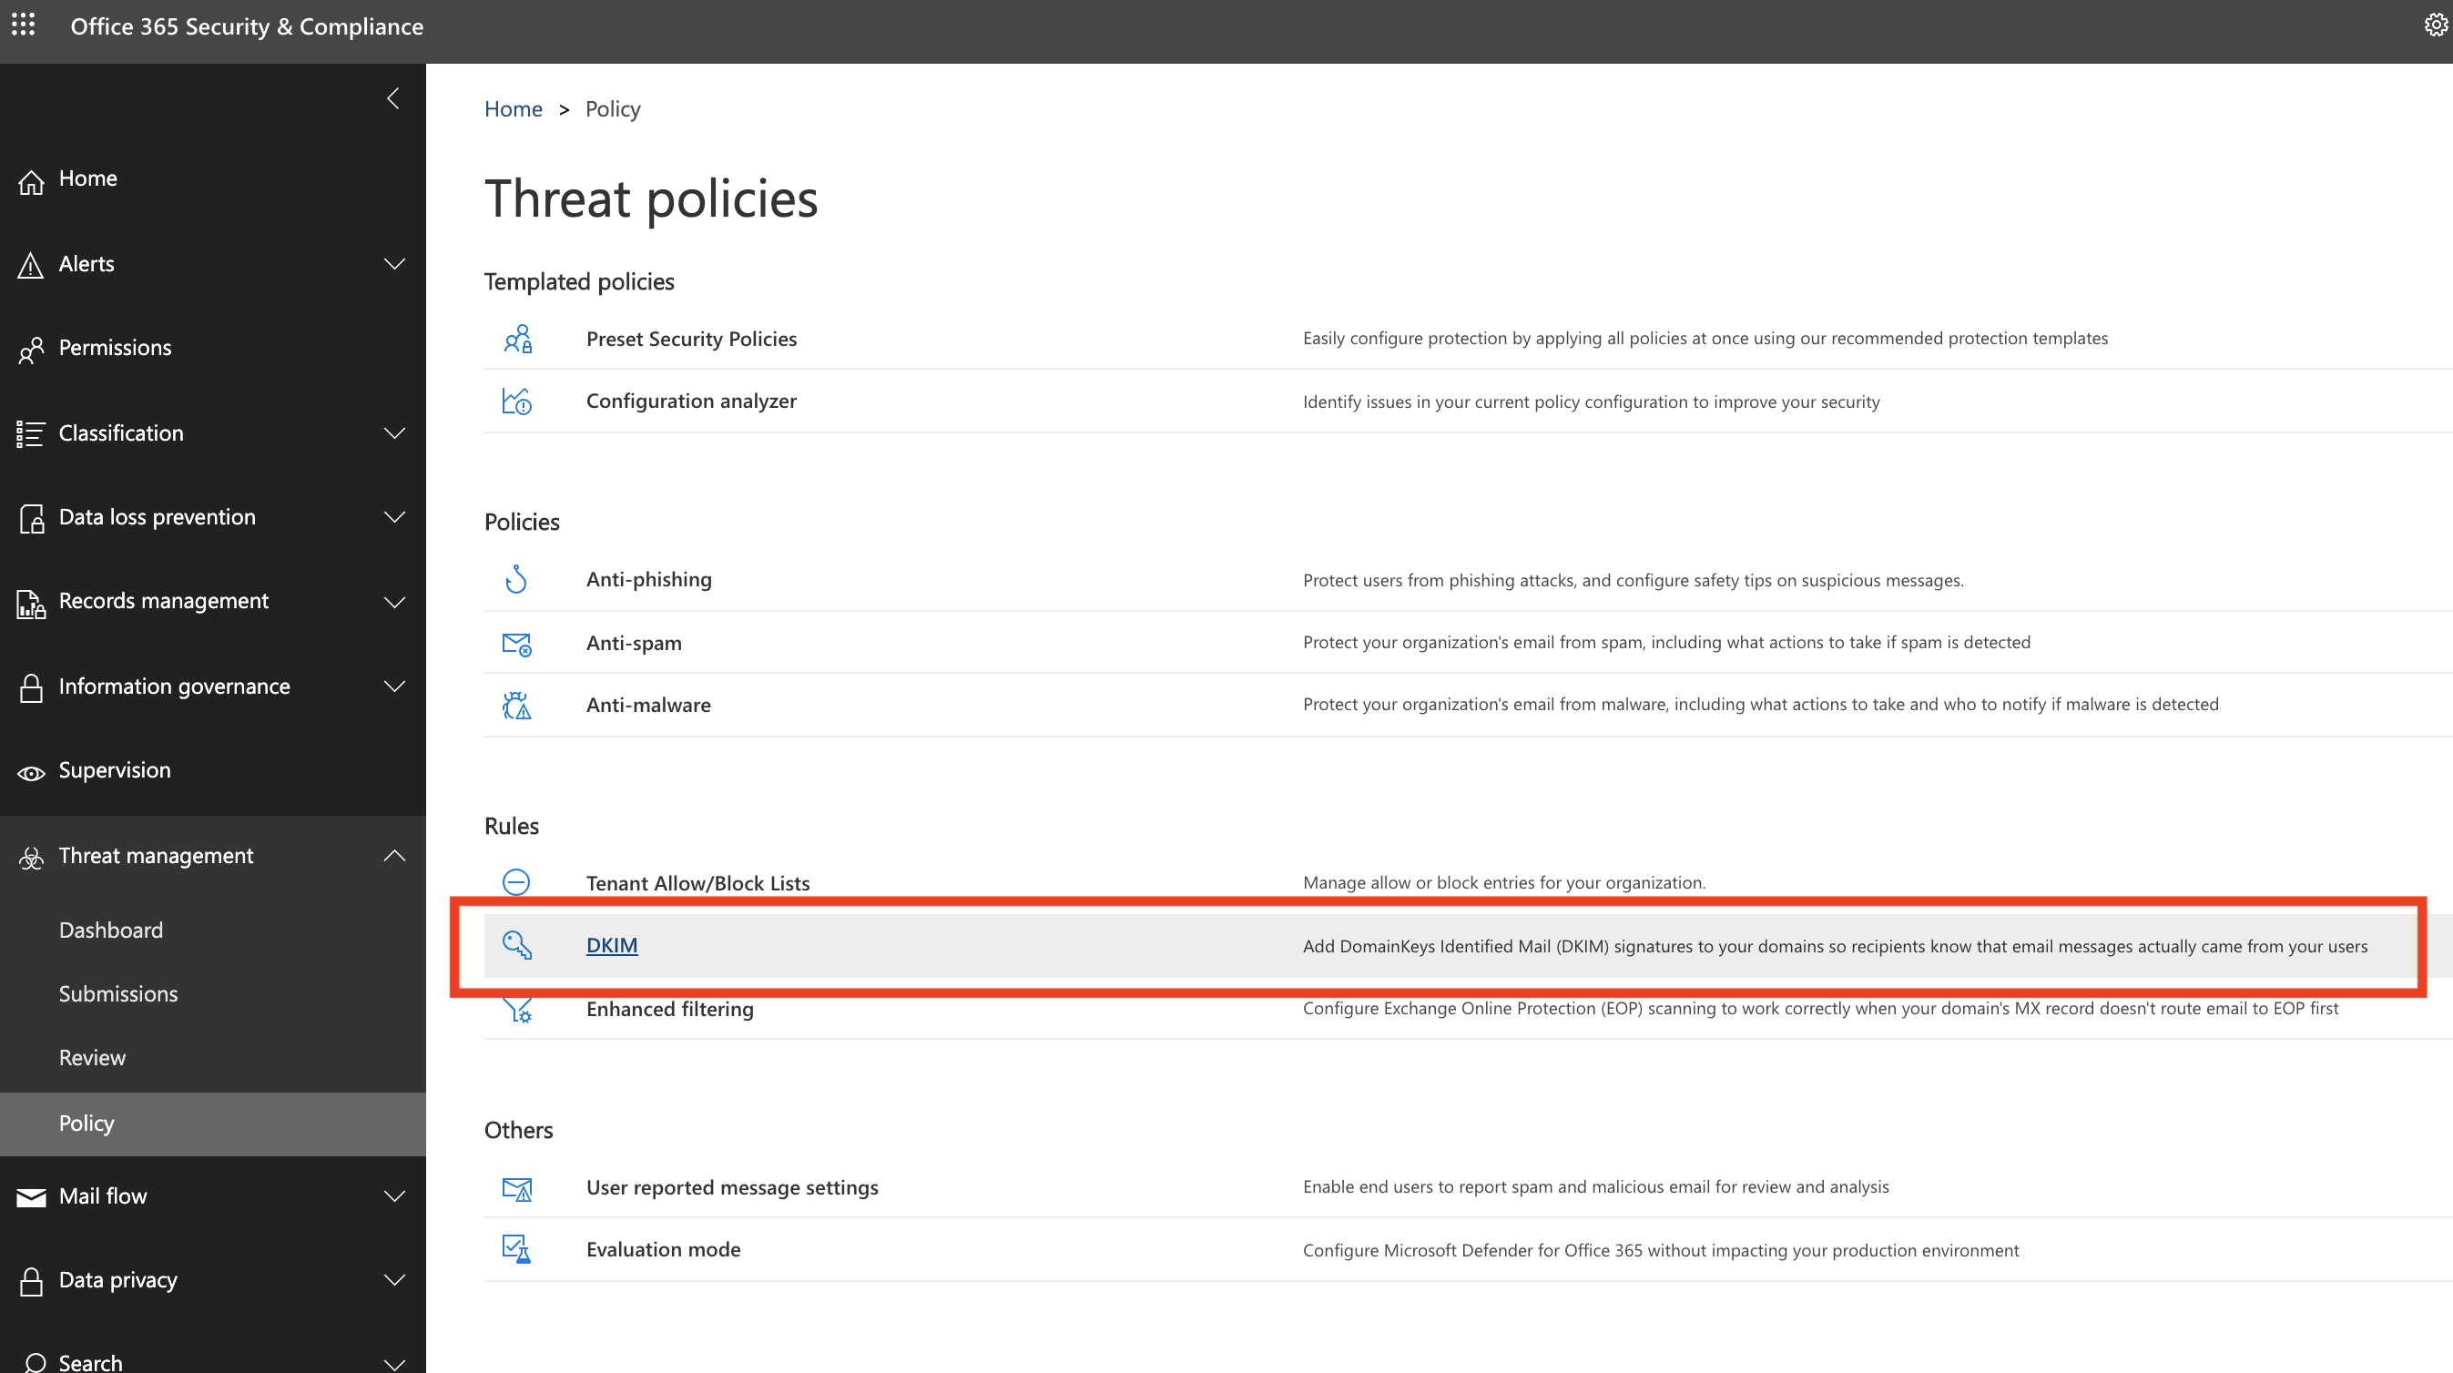The width and height of the screenshot is (2453, 1373).
Task: Select the Dashboard under Threat management
Action: pos(109,930)
